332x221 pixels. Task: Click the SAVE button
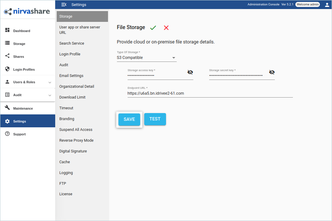[129, 119]
